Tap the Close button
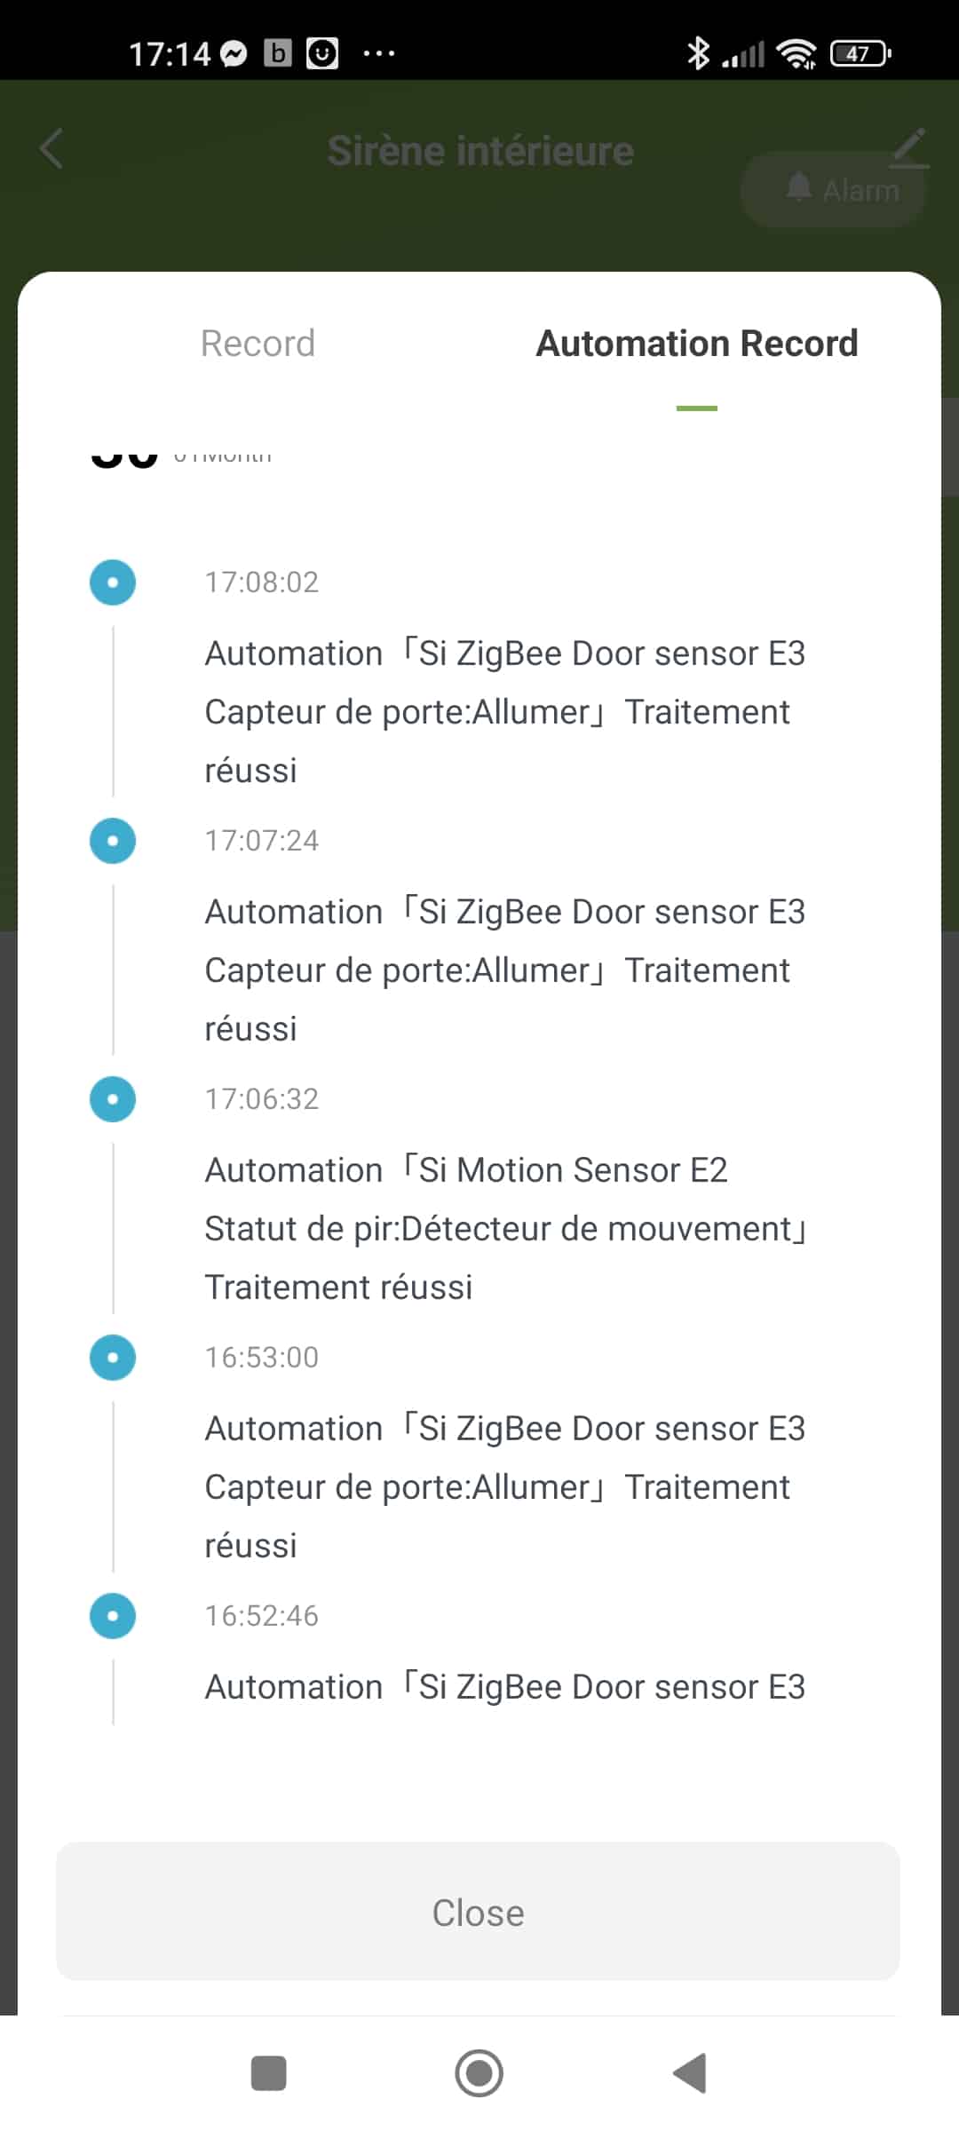Screen dimensions: 959x2131 pos(478,1911)
